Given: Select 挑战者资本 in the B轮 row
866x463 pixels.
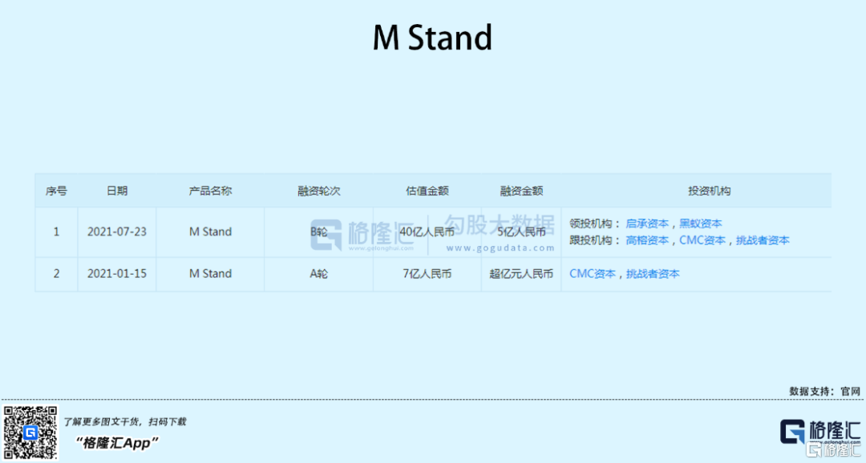Looking at the screenshot, I should tap(763, 240).
